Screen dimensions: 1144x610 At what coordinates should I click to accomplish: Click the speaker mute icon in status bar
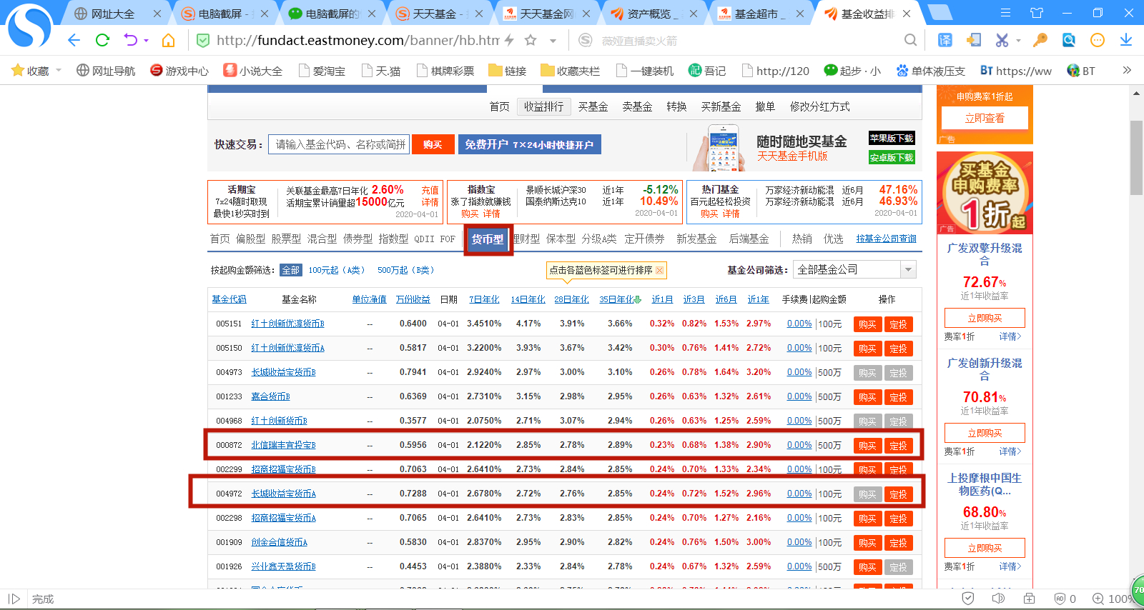click(x=998, y=599)
